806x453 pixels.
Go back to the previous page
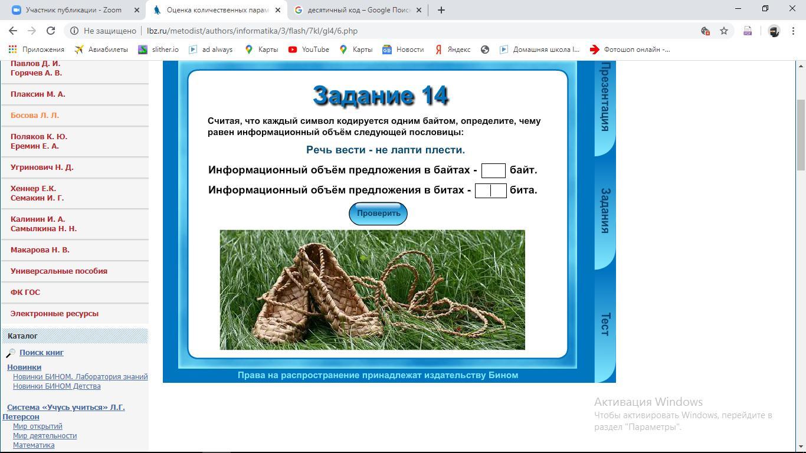(13, 31)
